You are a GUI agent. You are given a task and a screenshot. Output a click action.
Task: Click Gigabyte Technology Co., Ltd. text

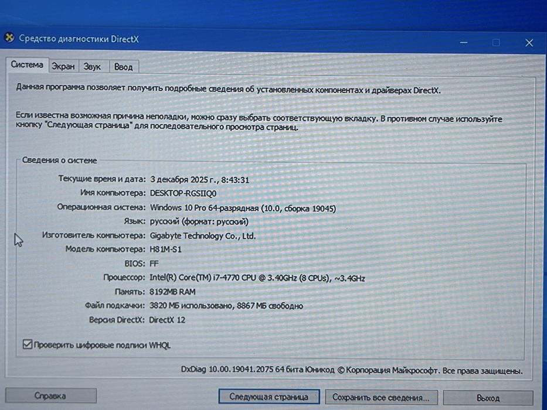point(203,235)
